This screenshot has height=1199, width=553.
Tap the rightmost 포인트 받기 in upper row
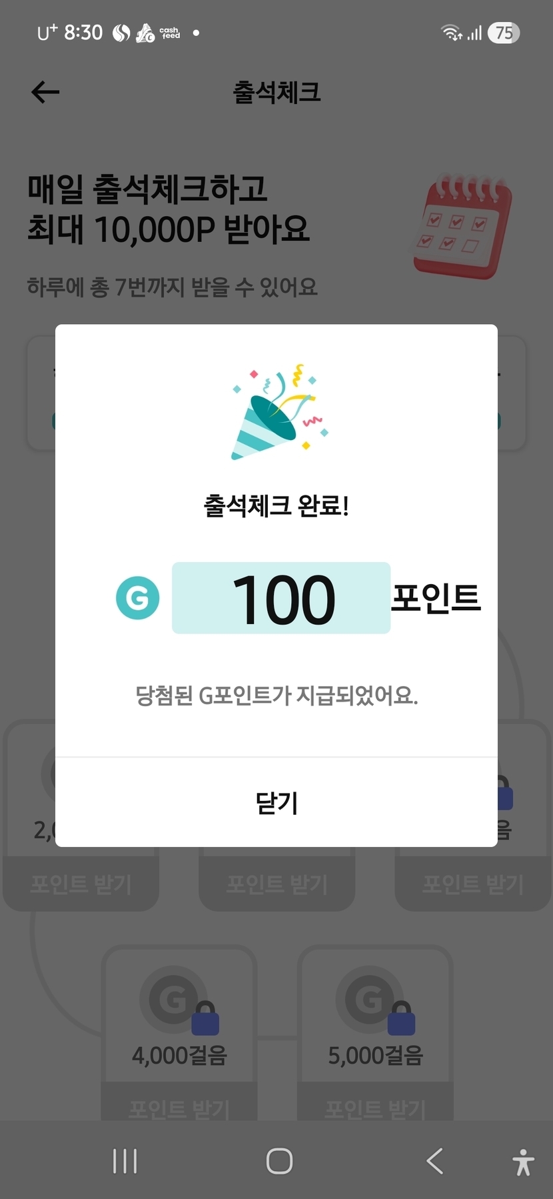(x=472, y=884)
